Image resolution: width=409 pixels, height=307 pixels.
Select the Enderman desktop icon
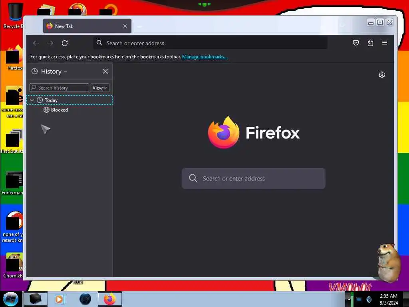(x=13, y=183)
